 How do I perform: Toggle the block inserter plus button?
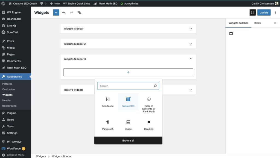pos(56,13)
